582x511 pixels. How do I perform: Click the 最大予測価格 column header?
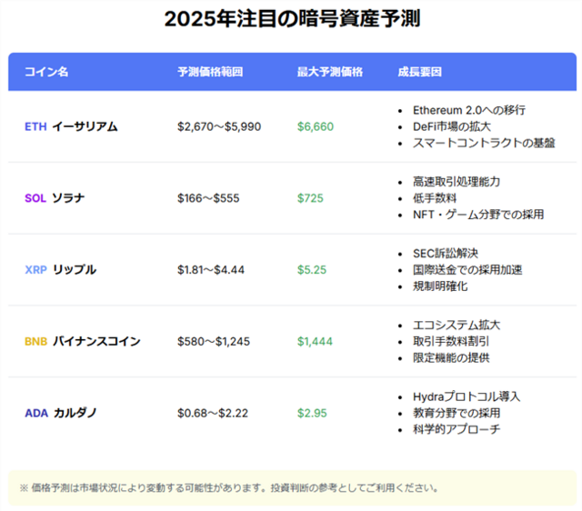(x=329, y=72)
